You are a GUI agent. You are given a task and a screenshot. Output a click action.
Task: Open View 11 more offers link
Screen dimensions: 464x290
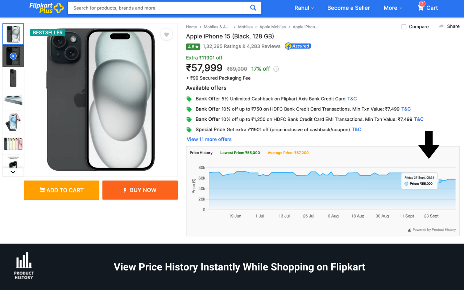pos(209,139)
